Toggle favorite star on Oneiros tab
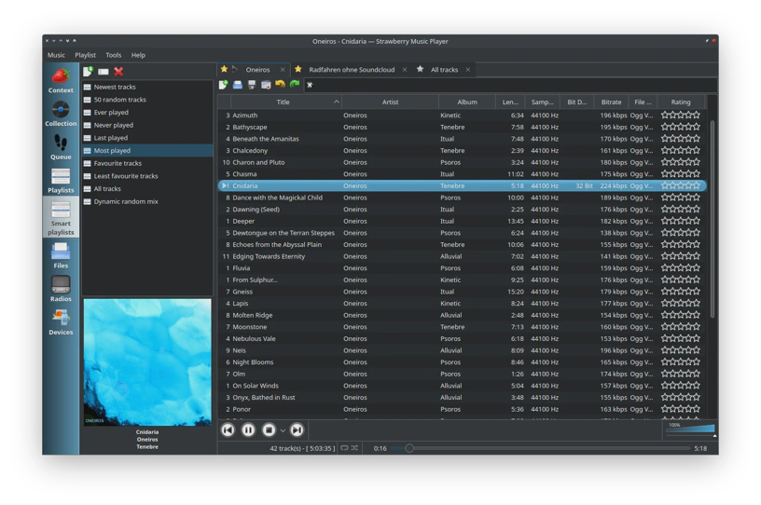Image resolution: width=761 pixels, height=505 pixels. point(224,69)
